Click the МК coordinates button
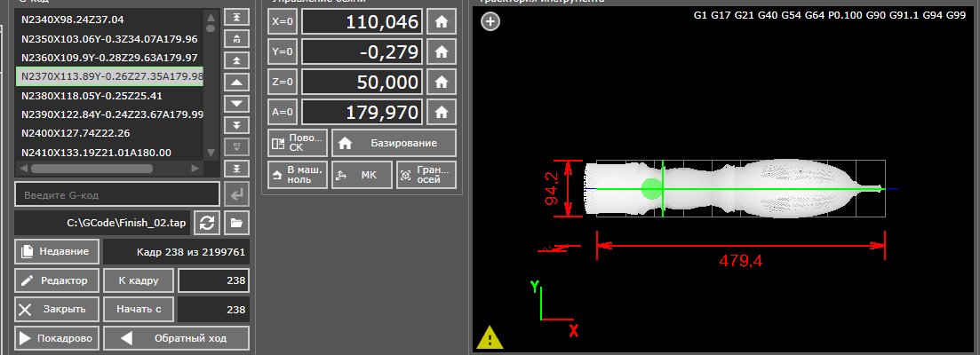The width and height of the screenshot is (980, 355). [362, 175]
